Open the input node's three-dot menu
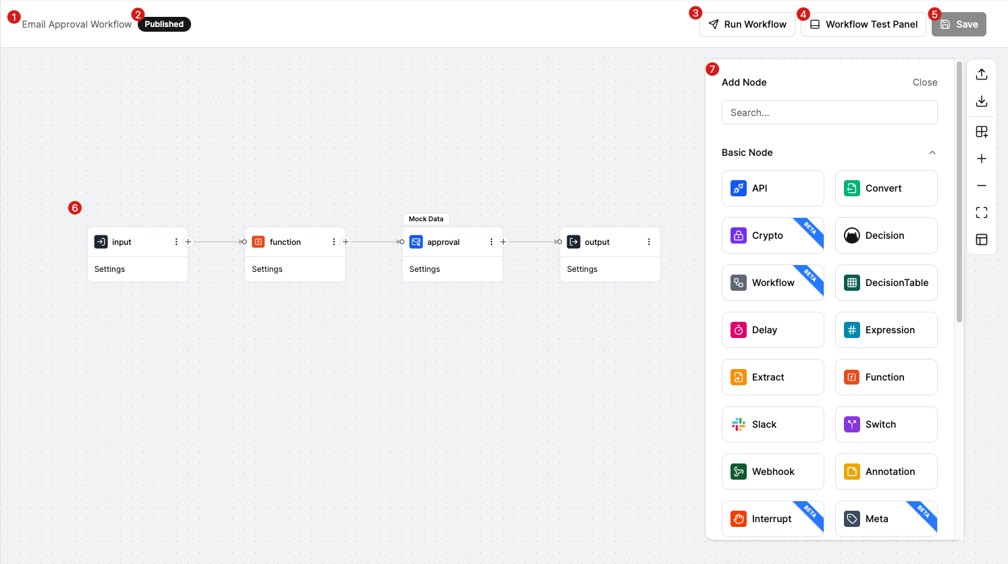1008x564 pixels. click(x=176, y=242)
